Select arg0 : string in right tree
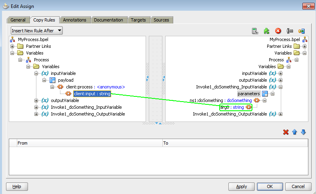Viewport: 316px width, 194px height. (x=232, y=107)
